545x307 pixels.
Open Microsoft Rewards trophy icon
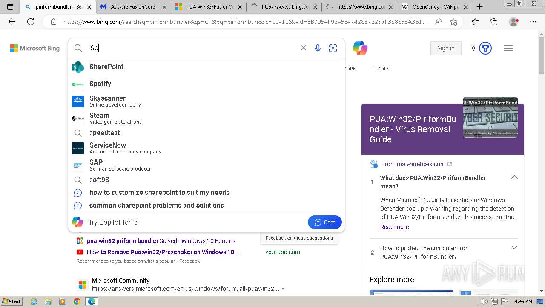485,48
